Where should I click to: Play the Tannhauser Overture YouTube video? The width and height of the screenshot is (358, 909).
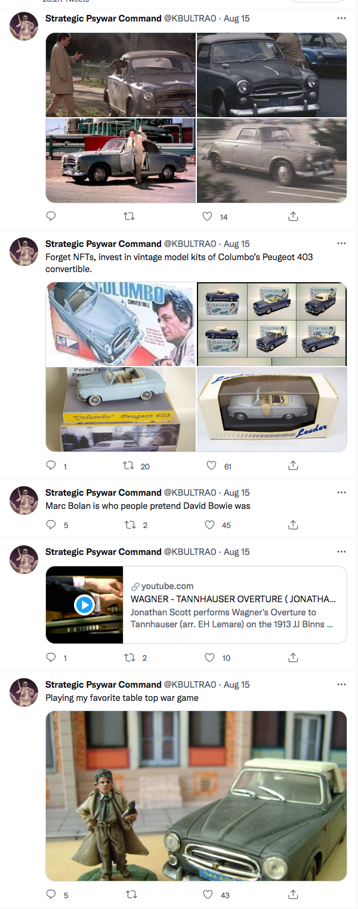point(84,605)
